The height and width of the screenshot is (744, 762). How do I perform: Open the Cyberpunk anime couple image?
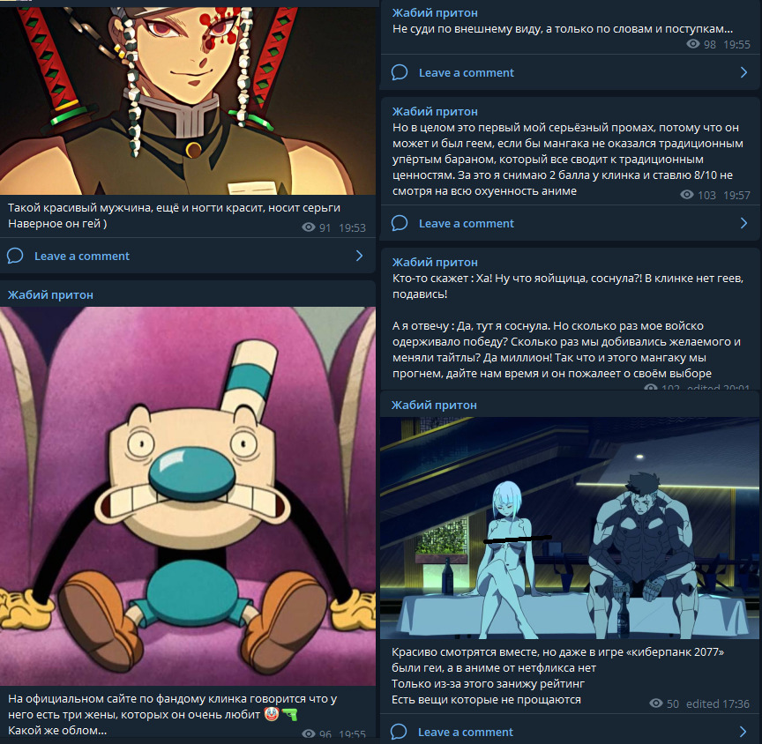[570, 528]
